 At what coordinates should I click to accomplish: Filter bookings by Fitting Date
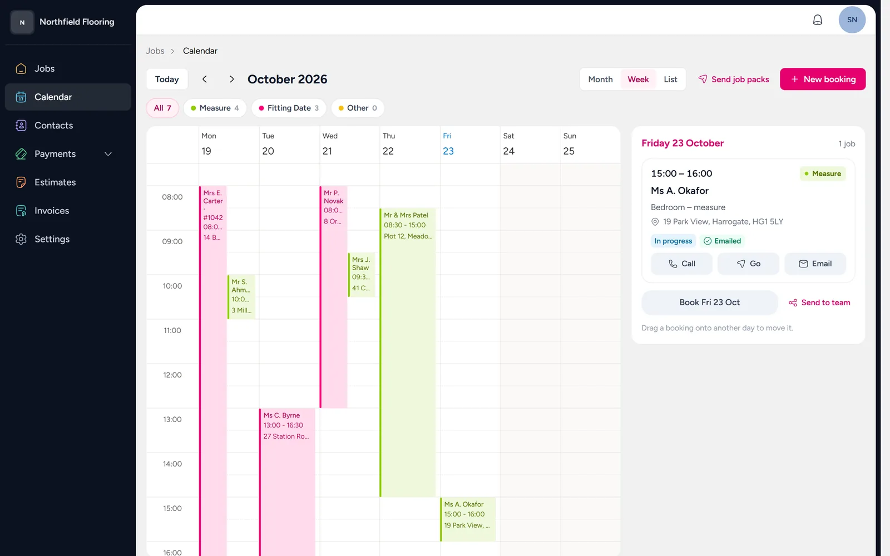tap(289, 108)
